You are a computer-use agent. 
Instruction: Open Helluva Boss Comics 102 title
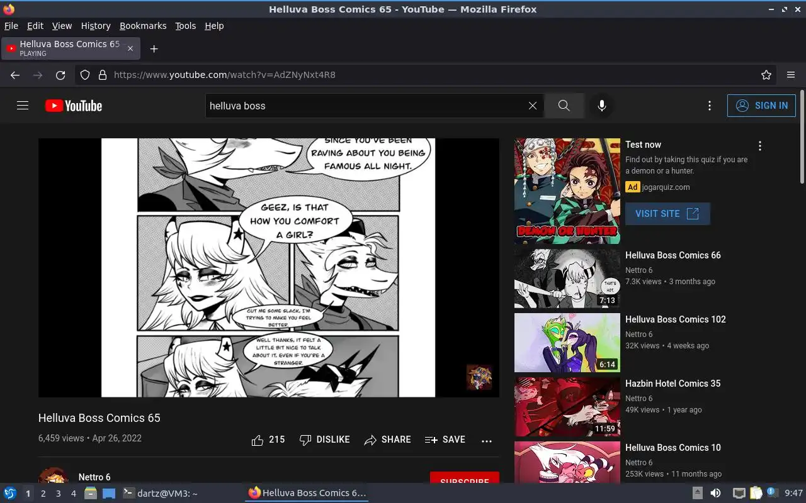click(676, 319)
